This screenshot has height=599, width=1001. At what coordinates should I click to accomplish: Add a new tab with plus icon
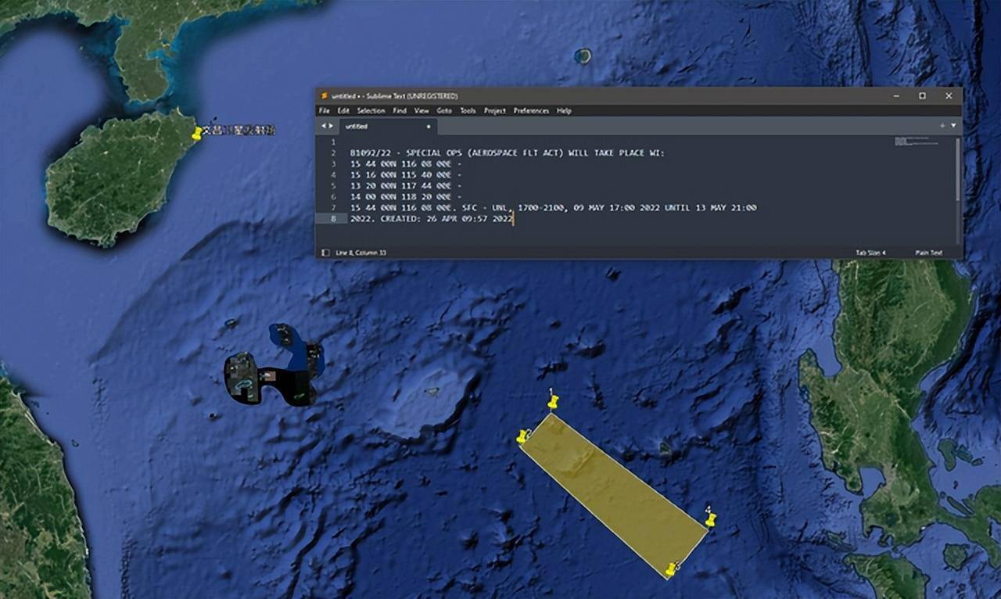tap(942, 126)
